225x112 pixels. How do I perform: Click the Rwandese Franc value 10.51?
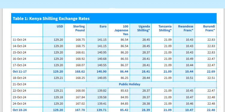click(190, 78)
